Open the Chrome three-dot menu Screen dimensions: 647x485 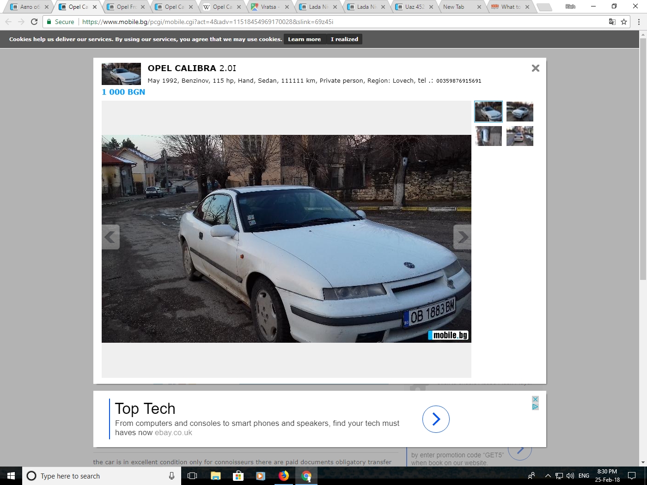pyautogui.click(x=639, y=22)
